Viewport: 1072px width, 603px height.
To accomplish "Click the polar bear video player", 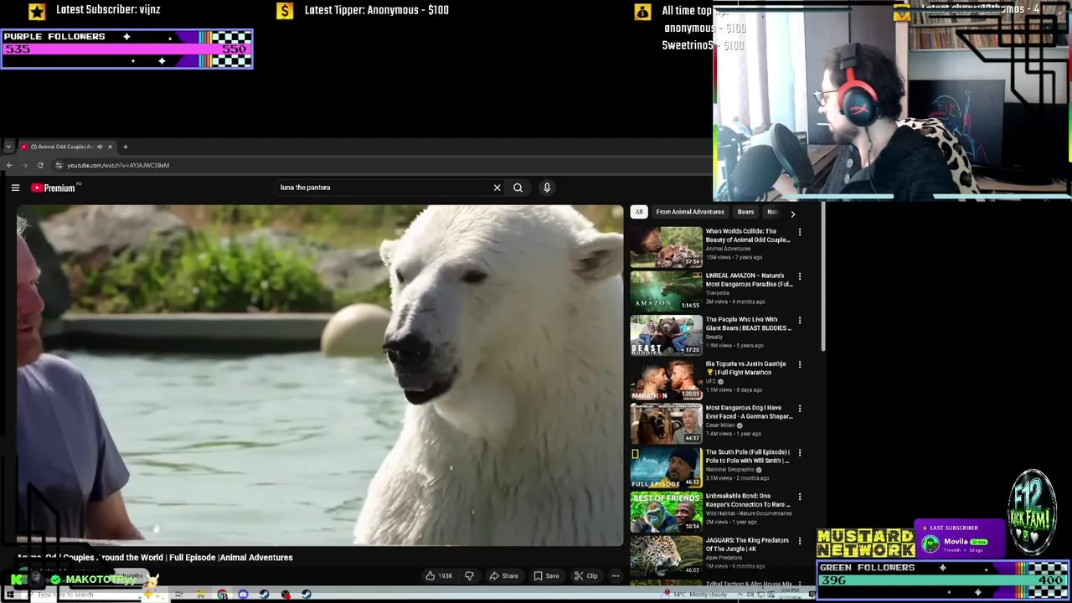I will [x=320, y=375].
